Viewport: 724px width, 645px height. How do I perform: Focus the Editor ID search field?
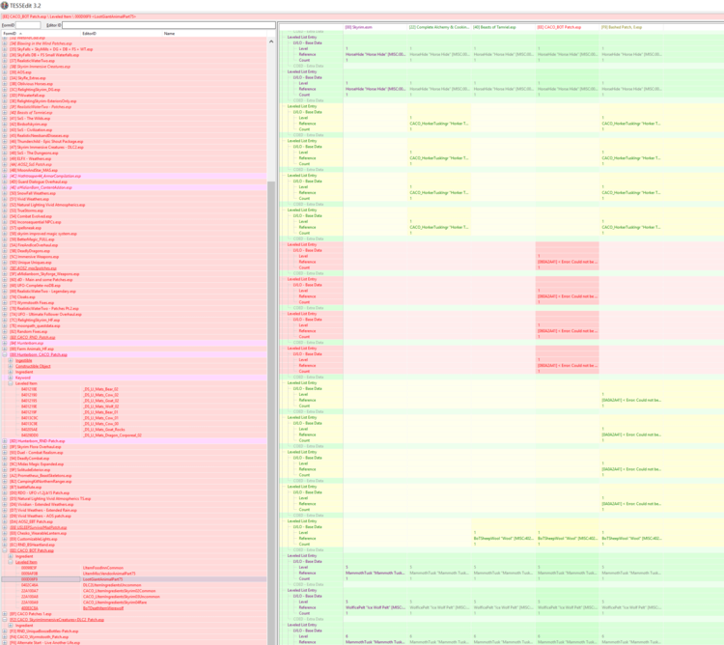(x=169, y=25)
